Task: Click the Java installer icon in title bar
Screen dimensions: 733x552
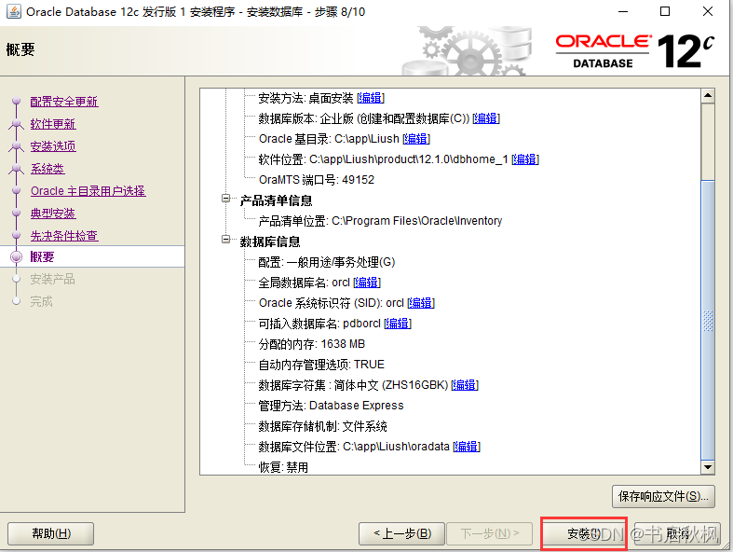Action: tap(14, 11)
